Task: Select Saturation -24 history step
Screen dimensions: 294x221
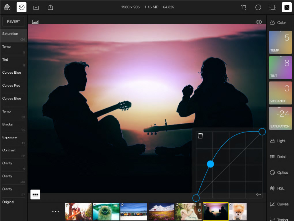Action: pos(14,36)
